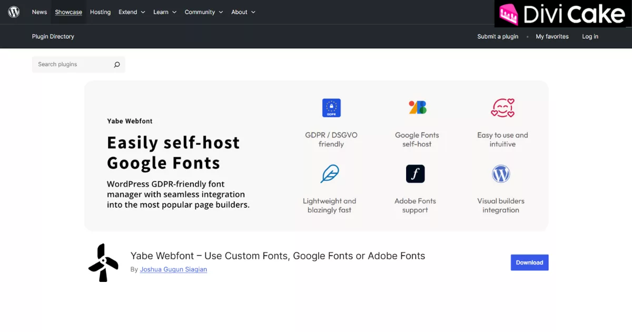Click 'Easily self-host Google Fonts' headline
This screenshot has width=632, height=332.
tap(173, 152)
